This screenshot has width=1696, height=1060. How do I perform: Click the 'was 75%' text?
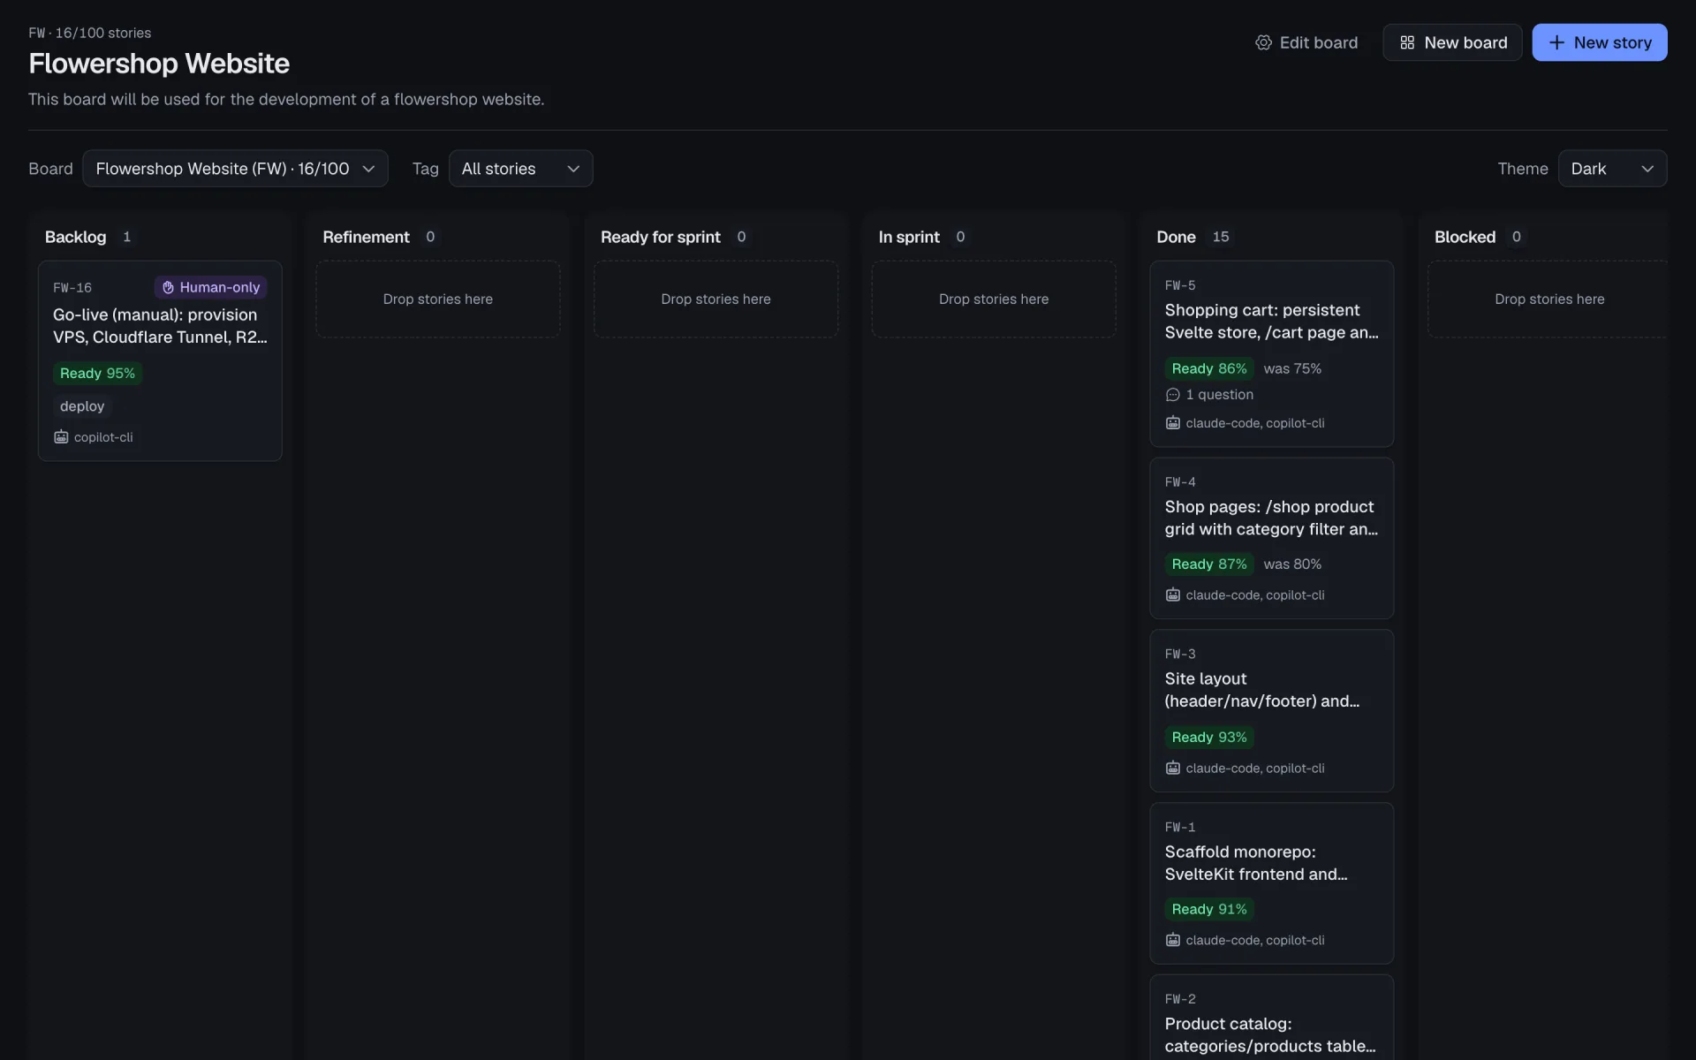point(1292,368)
